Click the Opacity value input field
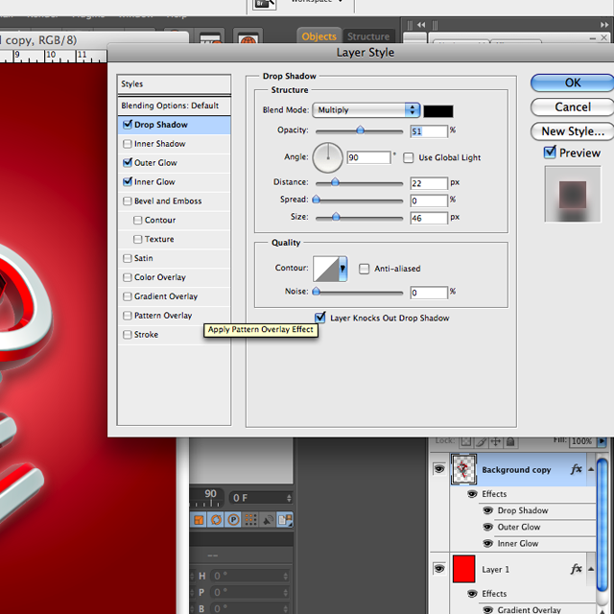Screen dimensions: 614x614 (x=429, y=131)
